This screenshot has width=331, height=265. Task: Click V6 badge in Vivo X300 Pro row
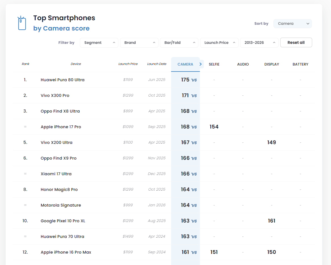(194, 96)
